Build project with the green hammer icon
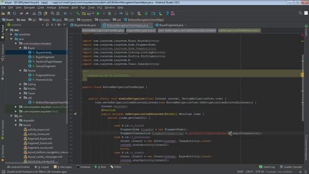This screenshot has width=309, height=174. (78, 14)
